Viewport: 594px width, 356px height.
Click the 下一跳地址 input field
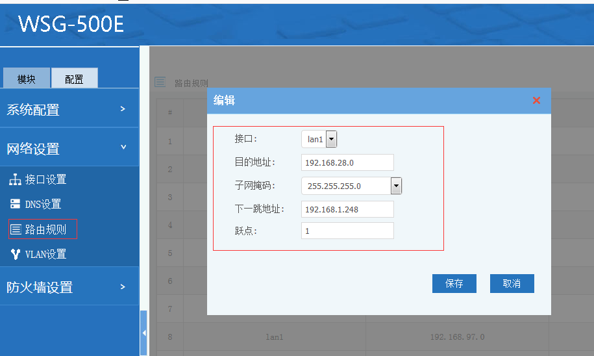(x=347, y=209)
